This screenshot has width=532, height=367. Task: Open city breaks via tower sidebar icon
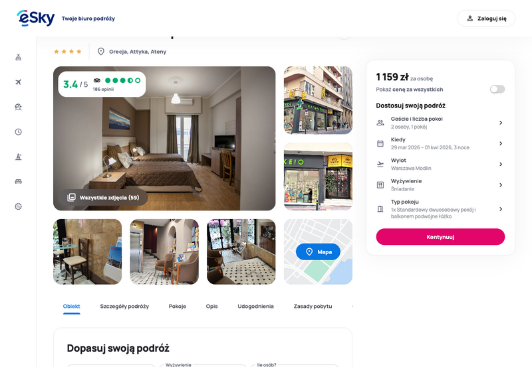click(19, 157)
